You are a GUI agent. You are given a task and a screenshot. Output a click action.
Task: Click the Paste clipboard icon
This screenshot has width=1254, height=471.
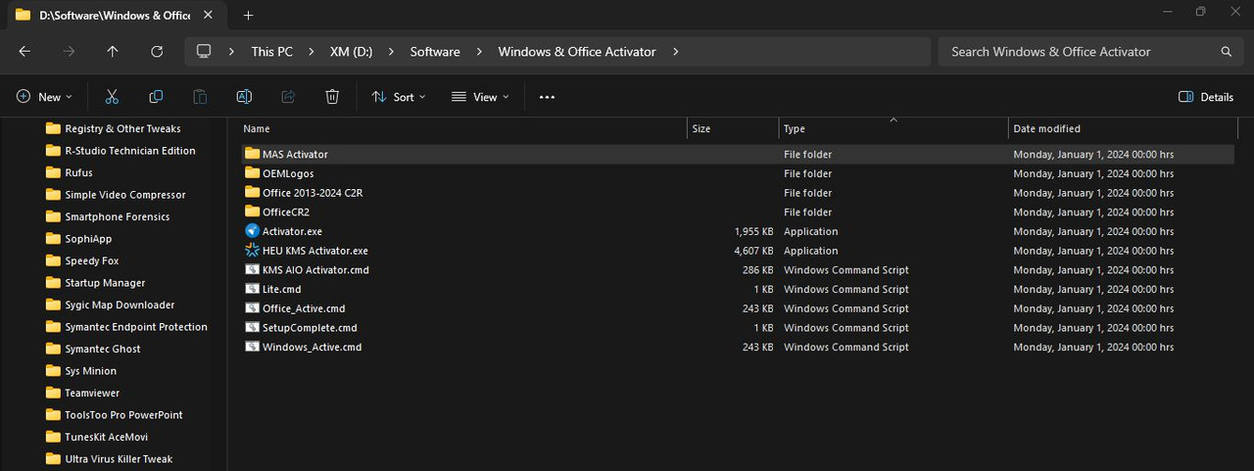(x=200, y=97)
